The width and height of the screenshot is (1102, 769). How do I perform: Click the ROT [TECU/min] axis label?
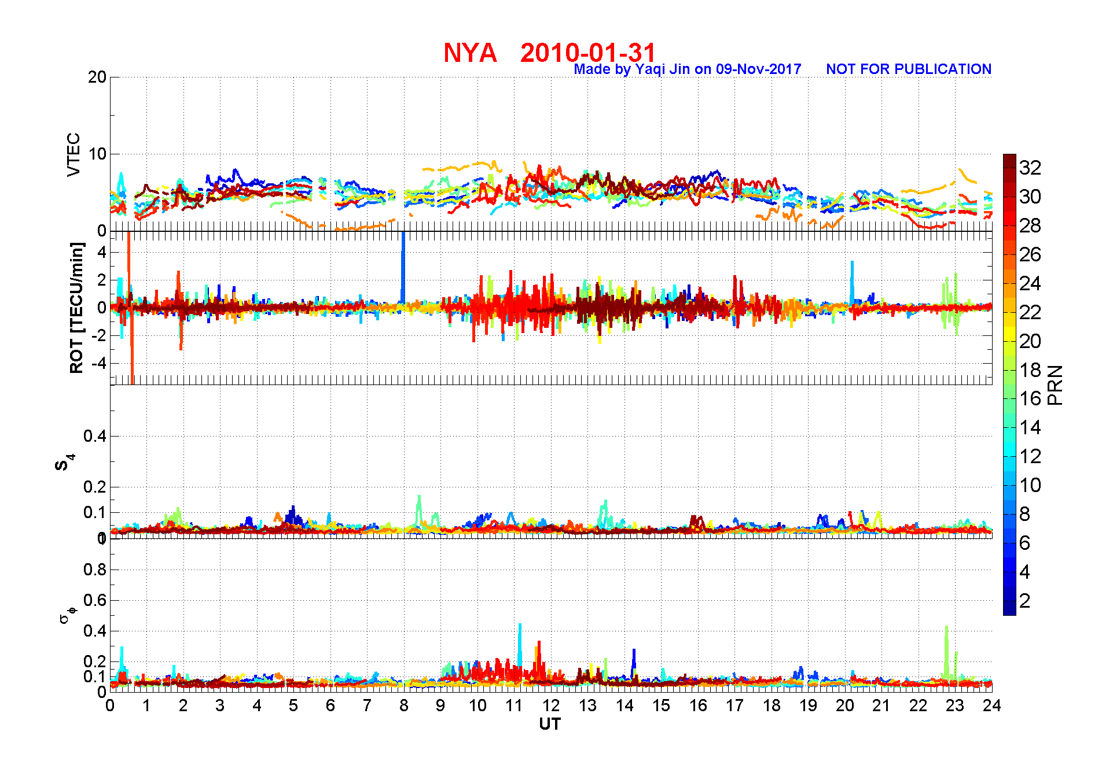[76, 308]
